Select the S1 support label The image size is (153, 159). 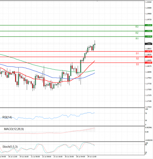pos(137,54)
